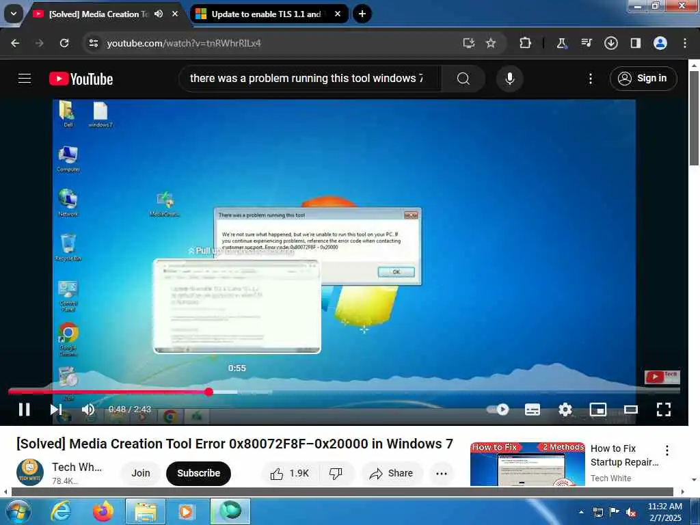Sign in to YouTube
Screen dimensions: 700x525
[x=643, y=79]
